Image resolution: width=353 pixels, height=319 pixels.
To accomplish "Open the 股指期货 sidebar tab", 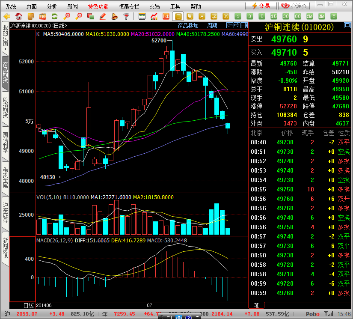I will point(5,108).
